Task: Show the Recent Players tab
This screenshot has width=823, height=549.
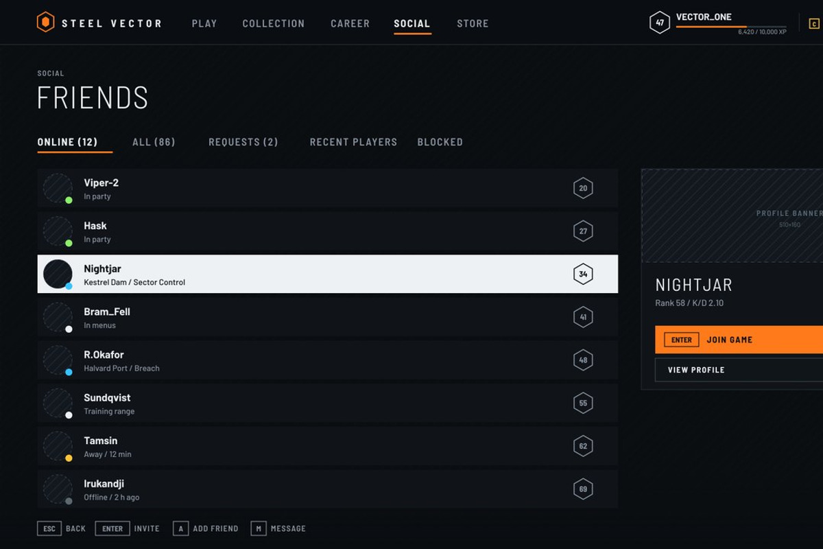Action: click(x=353, y=142)
